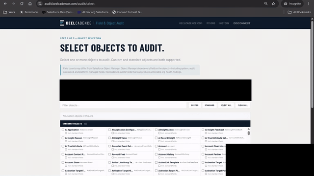Screen dimensions: 314x176
Task: Open HISTORY in the top navigation
Action: 224,23
